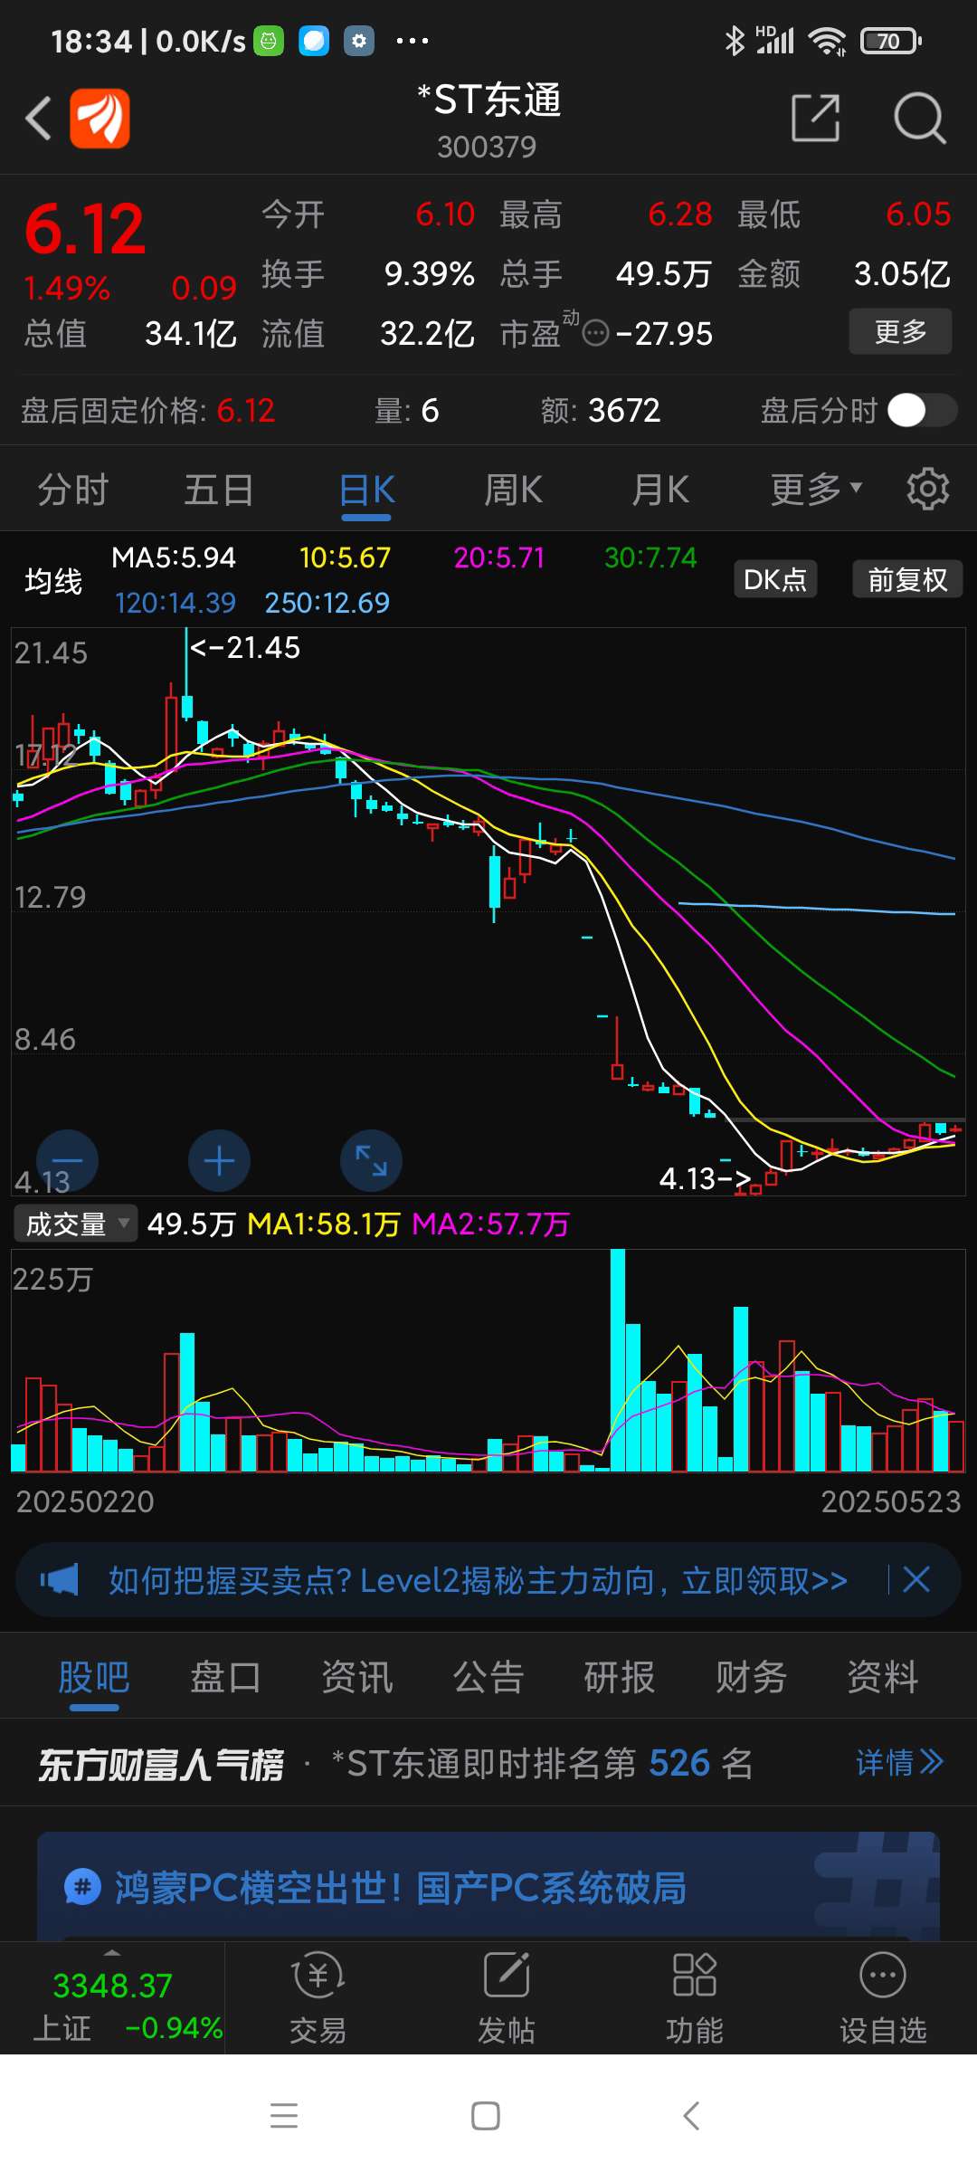Tap the 更多 quote details button
977x2172 pixels.
(900, 331)
